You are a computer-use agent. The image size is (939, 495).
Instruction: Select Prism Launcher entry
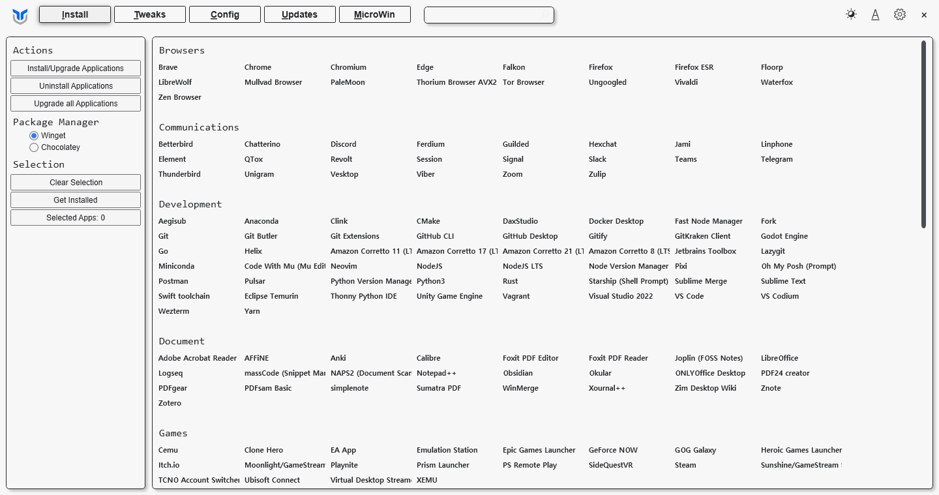(x=443, y=465)
